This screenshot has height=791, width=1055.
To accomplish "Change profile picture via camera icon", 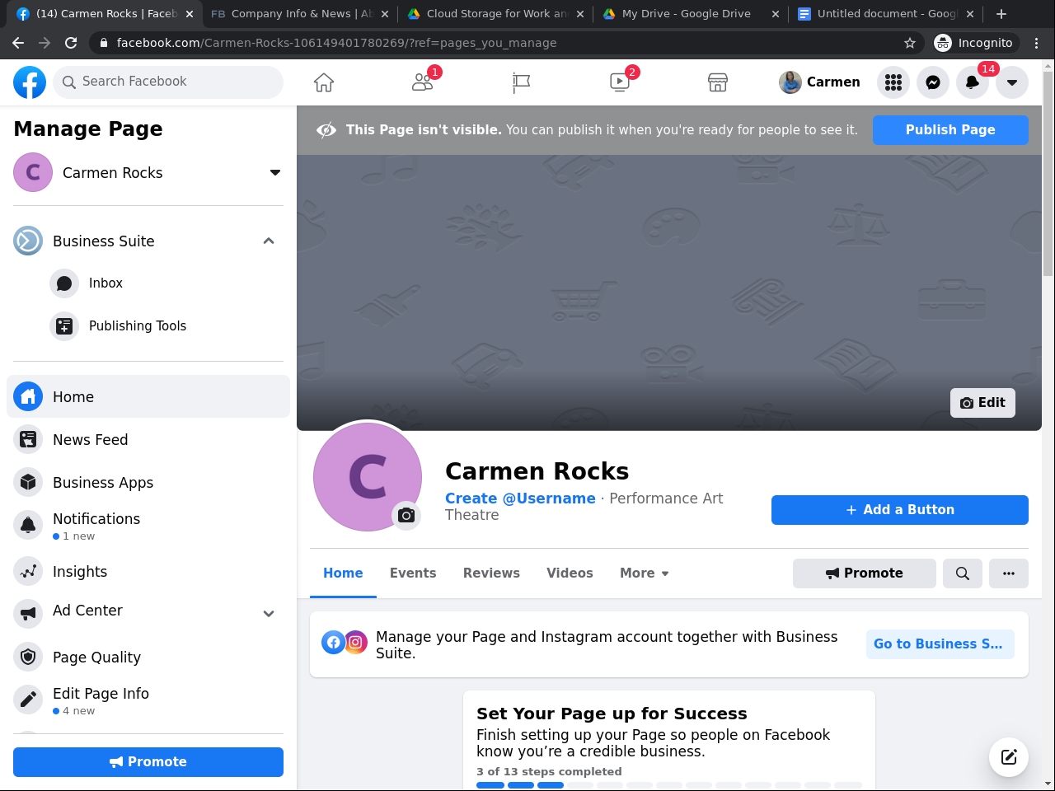I will 406,515.
